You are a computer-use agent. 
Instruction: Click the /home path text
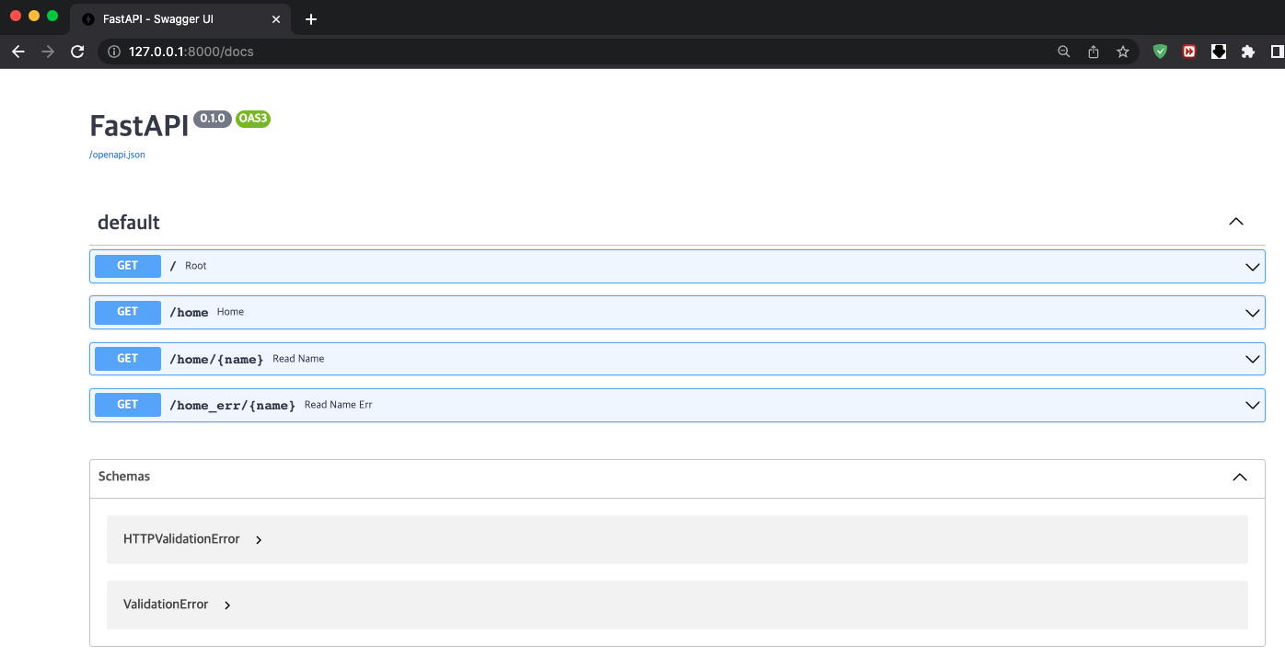tap(189, 313)
